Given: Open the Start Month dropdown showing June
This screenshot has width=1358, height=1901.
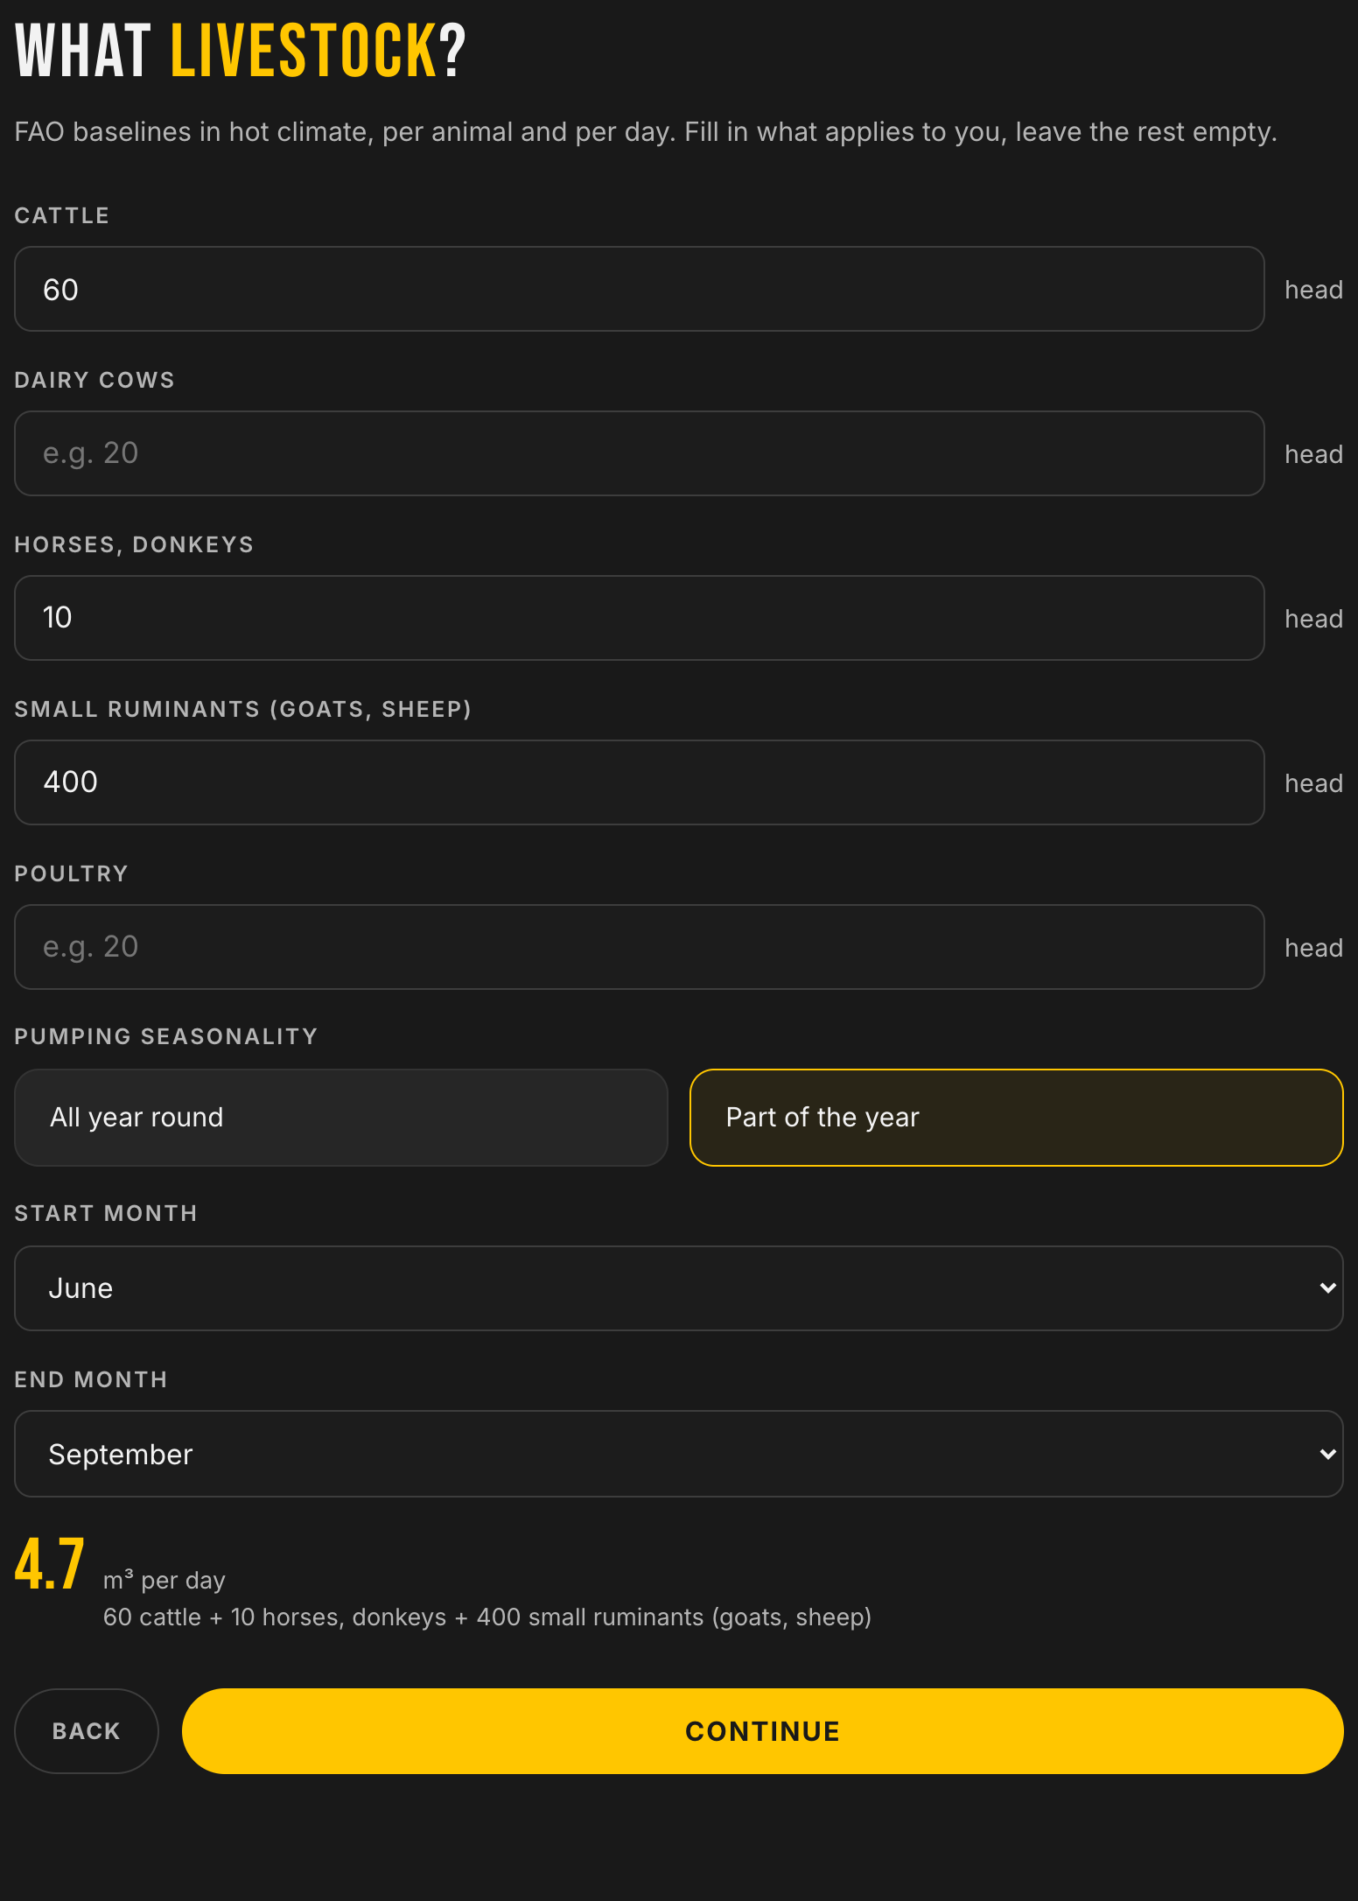Looking at the screenshot, I should [679, 1288].
